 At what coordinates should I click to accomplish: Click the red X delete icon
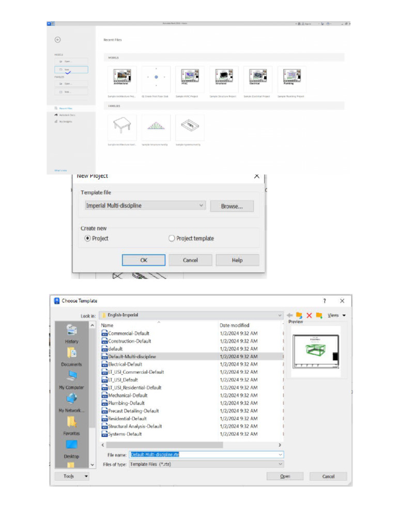[x=309, y=315]
